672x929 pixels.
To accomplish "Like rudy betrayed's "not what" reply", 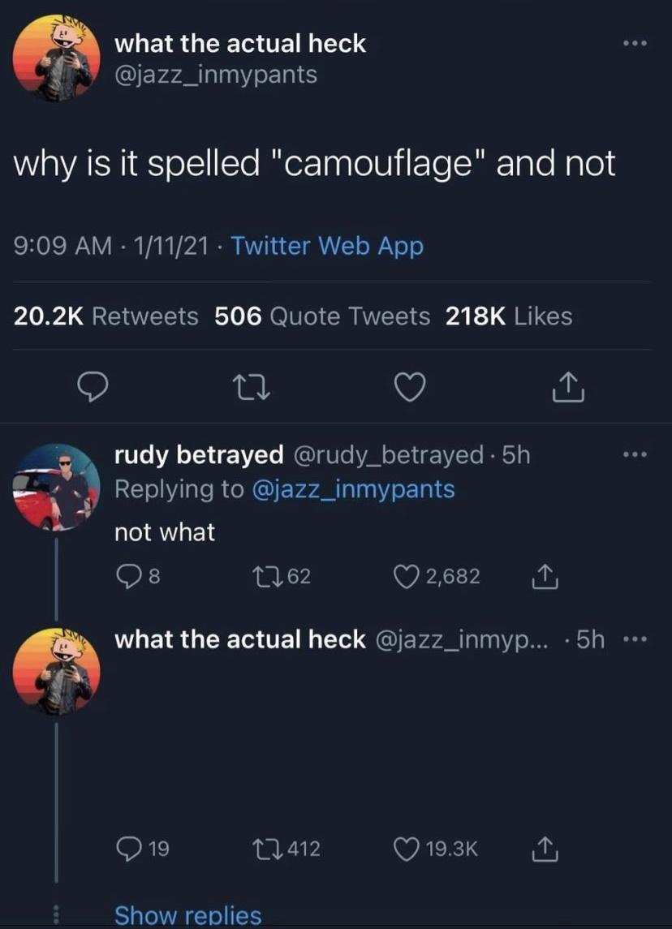I will click(405, 577).
